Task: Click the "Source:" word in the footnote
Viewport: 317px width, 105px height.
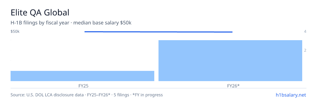Action: pyautogui.click(x=18, y=95)
